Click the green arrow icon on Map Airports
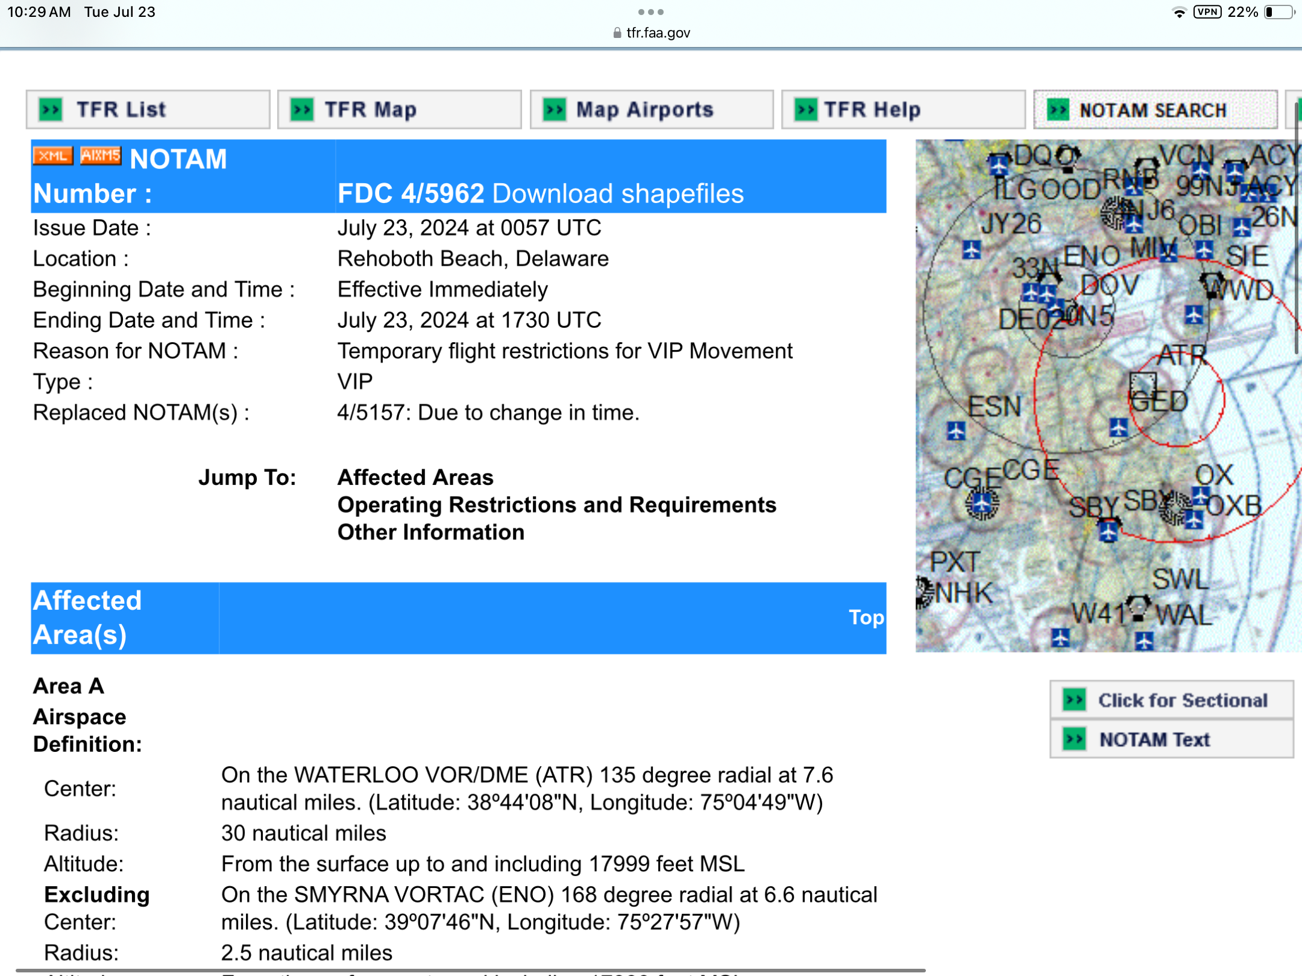The height and width of the screenshot is (976, 1302). pyautogui.click(x=555, y=110)
